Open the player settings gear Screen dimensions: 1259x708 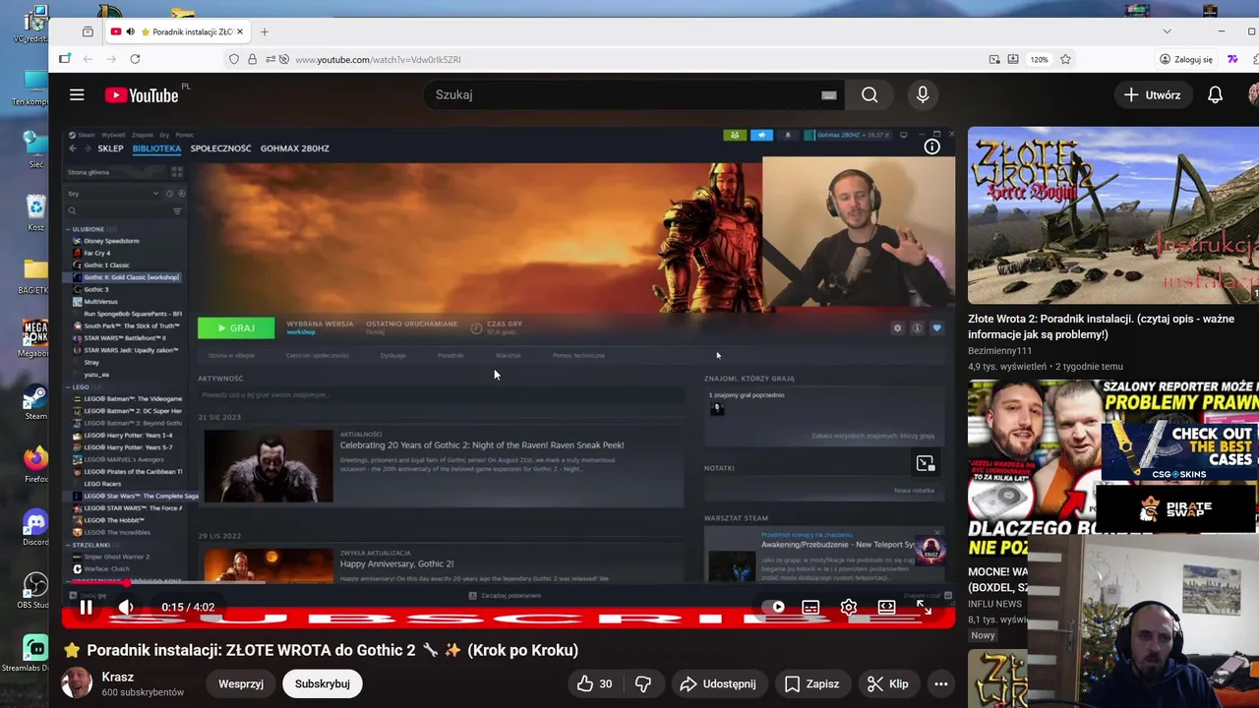(849, 607)
